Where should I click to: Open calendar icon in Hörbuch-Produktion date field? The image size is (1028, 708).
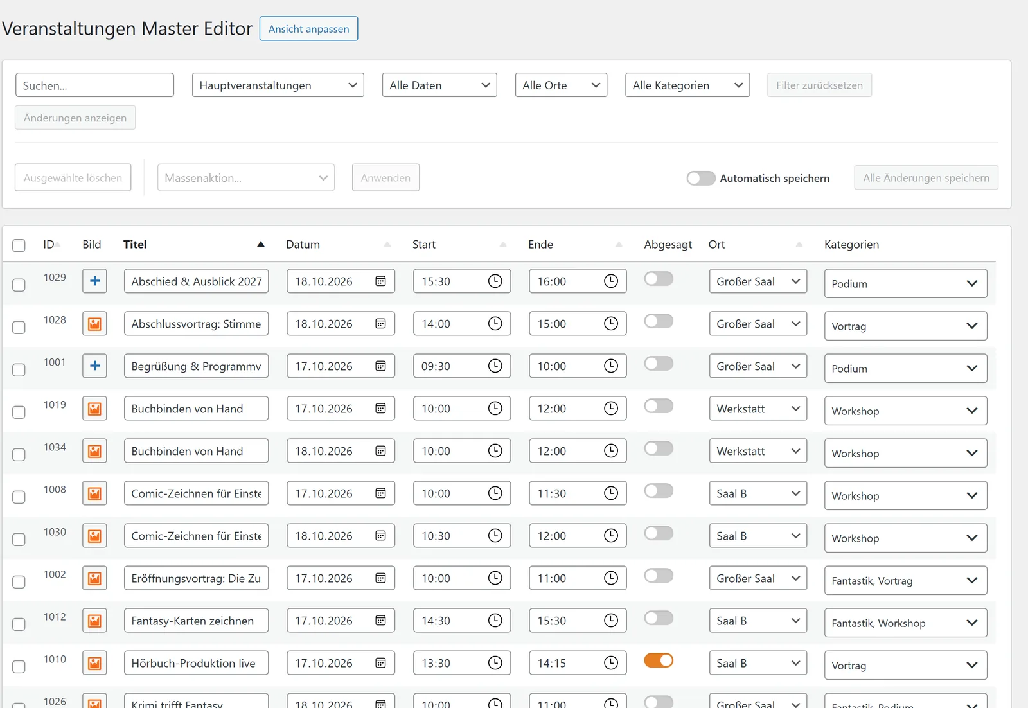[x=380, y=662]
